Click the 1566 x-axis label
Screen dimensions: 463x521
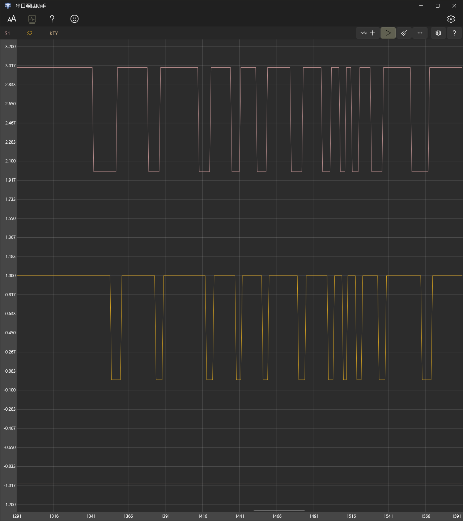[425, 516]
